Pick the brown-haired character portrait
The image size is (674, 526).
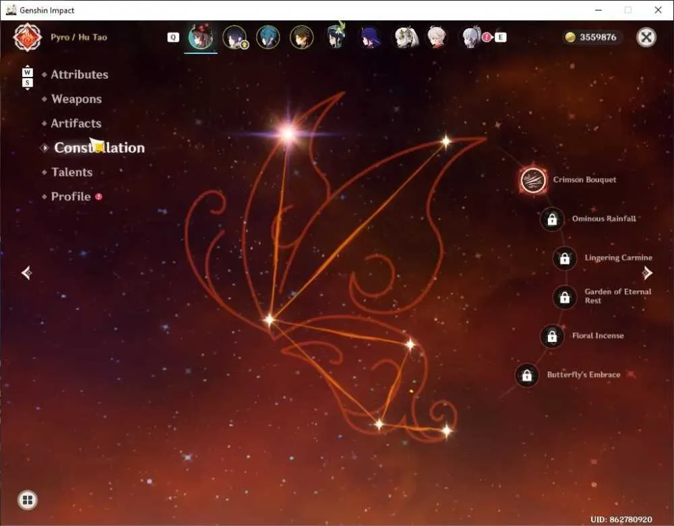click(301, 37)
